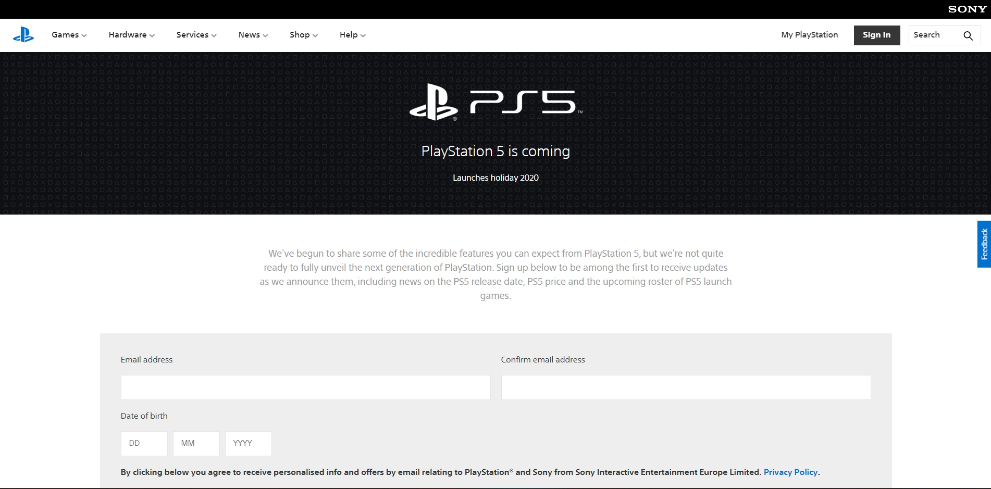Viewport: 991px width, 489px height.
Task: Expand the Hardware dropdown chevron
Action: point(152,35)
